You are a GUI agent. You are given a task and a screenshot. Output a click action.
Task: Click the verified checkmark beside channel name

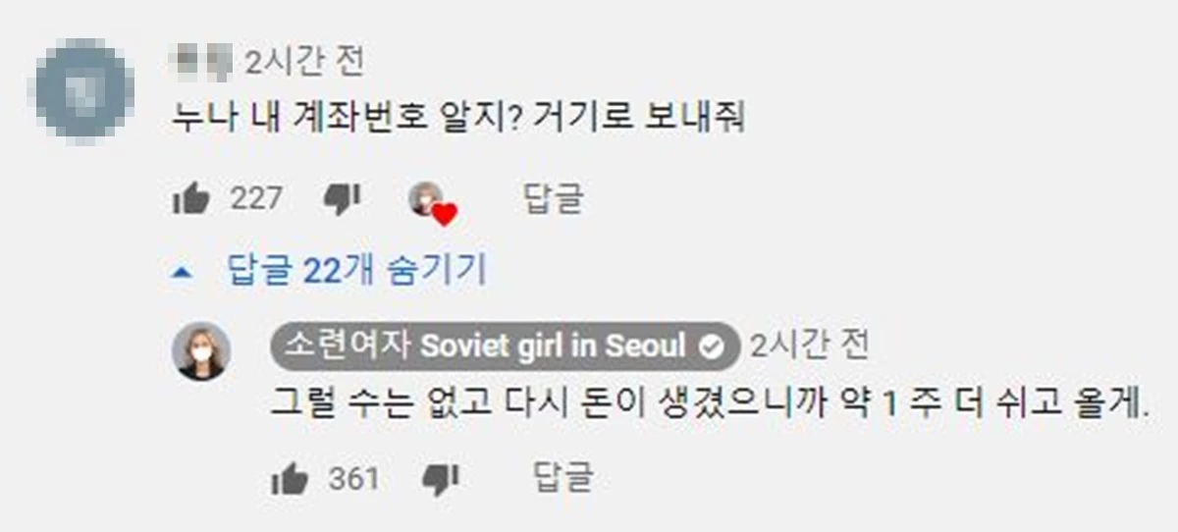click(x=710, y=346)
